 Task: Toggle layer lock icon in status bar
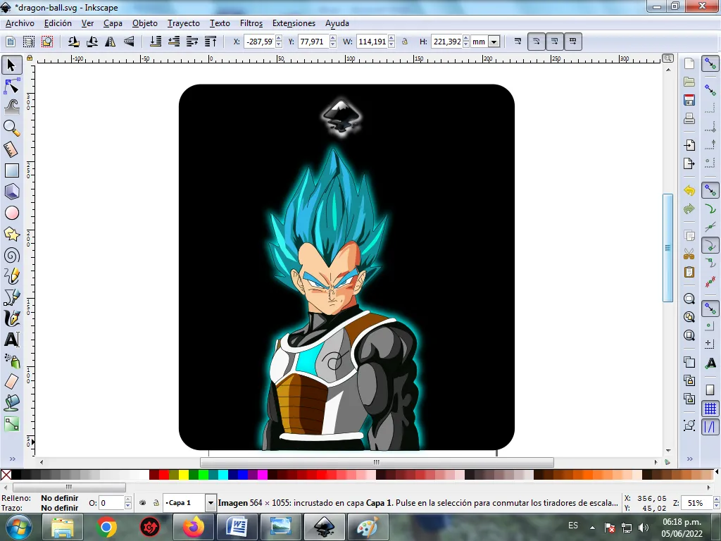coord(156,503)
